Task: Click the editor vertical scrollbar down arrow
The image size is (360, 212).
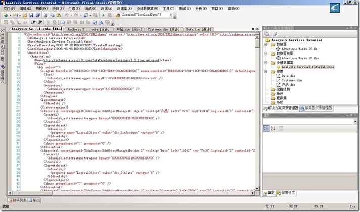Action: click(257, 188)
